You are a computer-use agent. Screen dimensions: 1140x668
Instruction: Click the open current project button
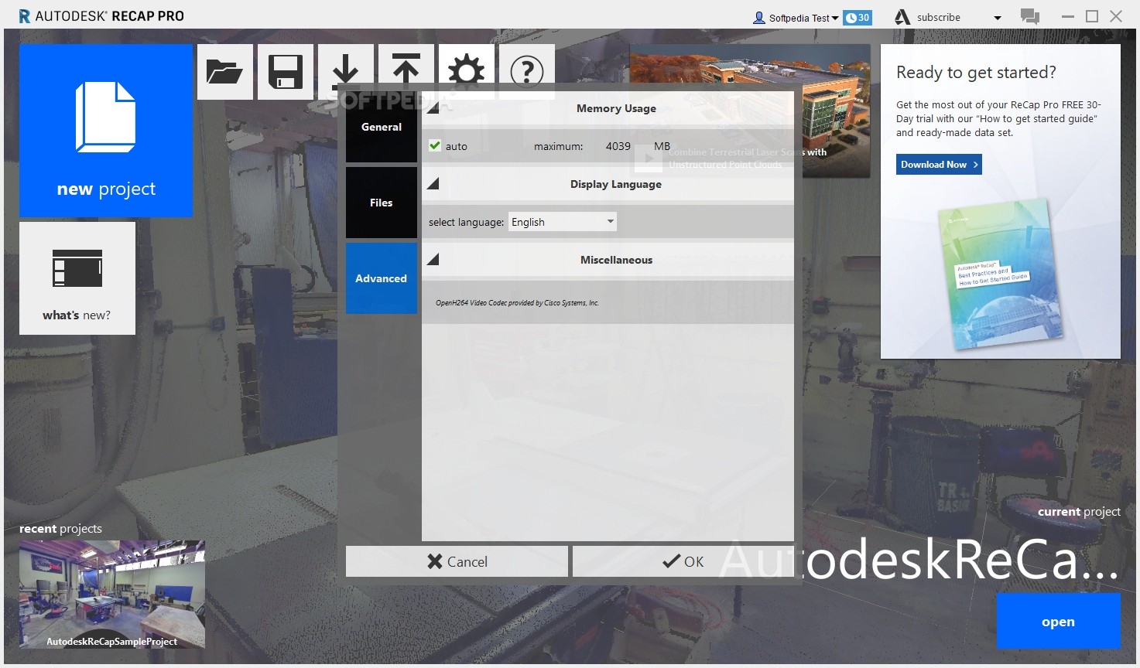click(1058, 622)
